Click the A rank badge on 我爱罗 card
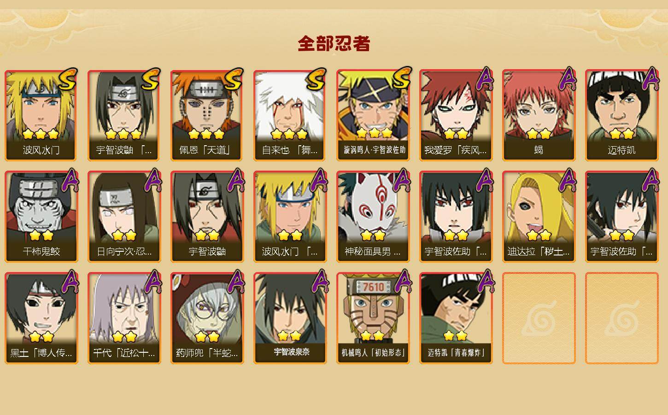 pyautogui.click(x=484, y=79)
